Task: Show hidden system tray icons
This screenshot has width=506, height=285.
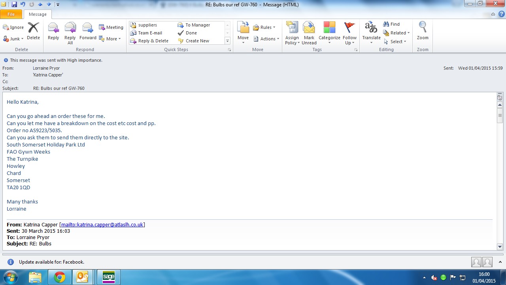Action: point(425,277)
